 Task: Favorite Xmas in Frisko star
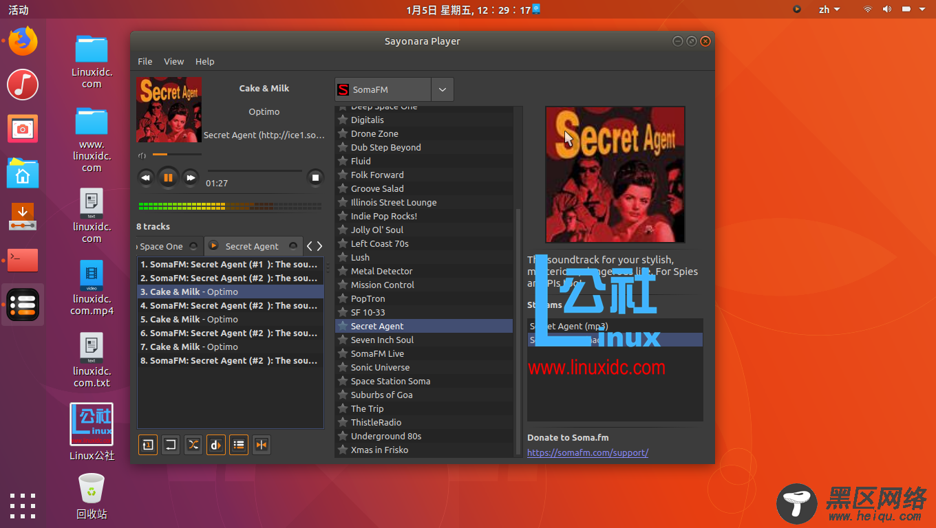click(343, 450)
